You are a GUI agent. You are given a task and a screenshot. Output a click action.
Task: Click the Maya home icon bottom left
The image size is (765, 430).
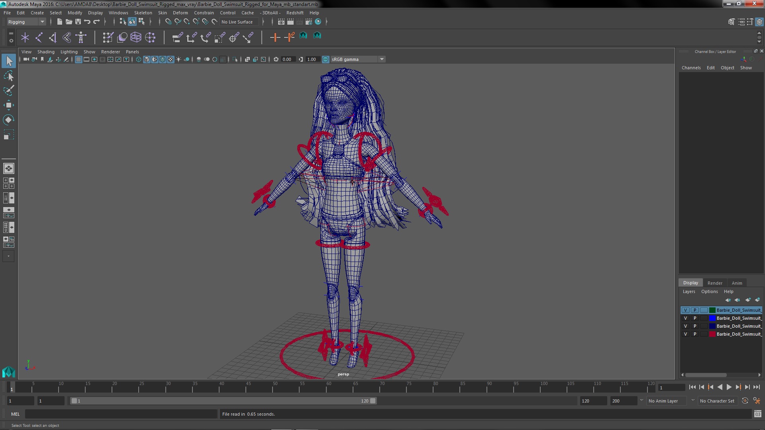pos(8,372)
